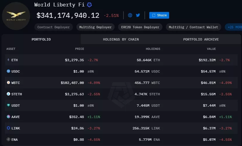
Task: Show the +25 MORE tags
Action: (234, 27)
